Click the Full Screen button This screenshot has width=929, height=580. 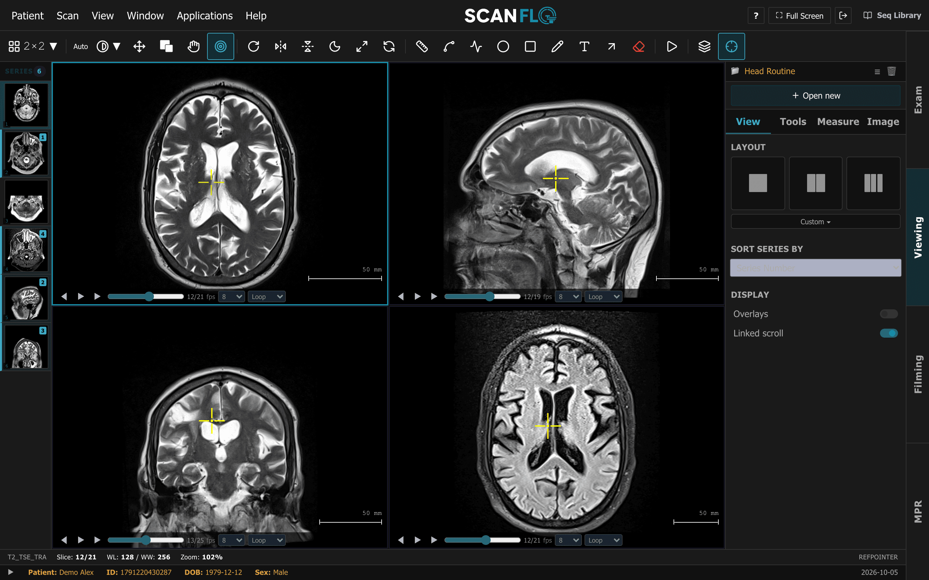799,16
